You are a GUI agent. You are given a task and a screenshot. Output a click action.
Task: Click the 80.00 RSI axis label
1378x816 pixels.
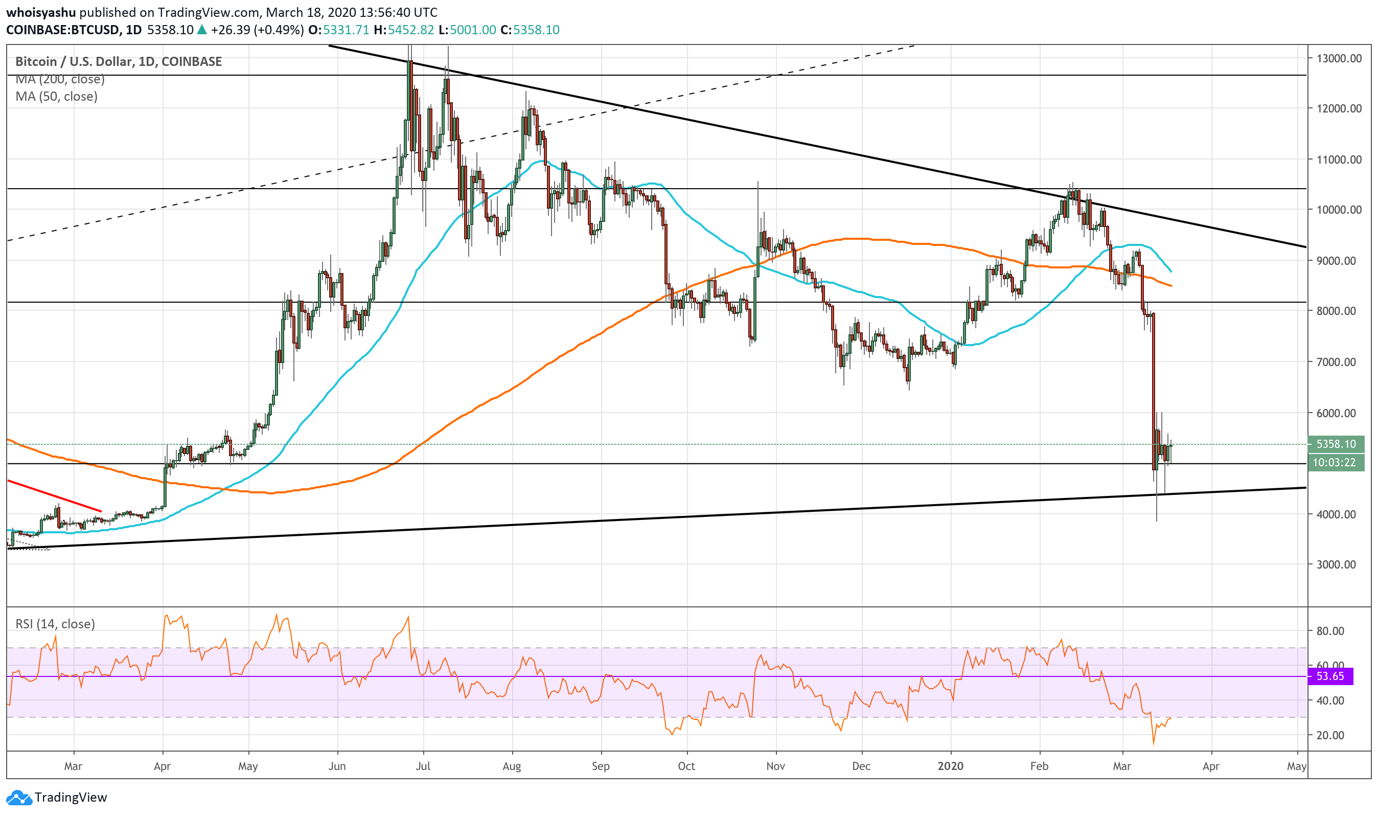pos(1330,631)
